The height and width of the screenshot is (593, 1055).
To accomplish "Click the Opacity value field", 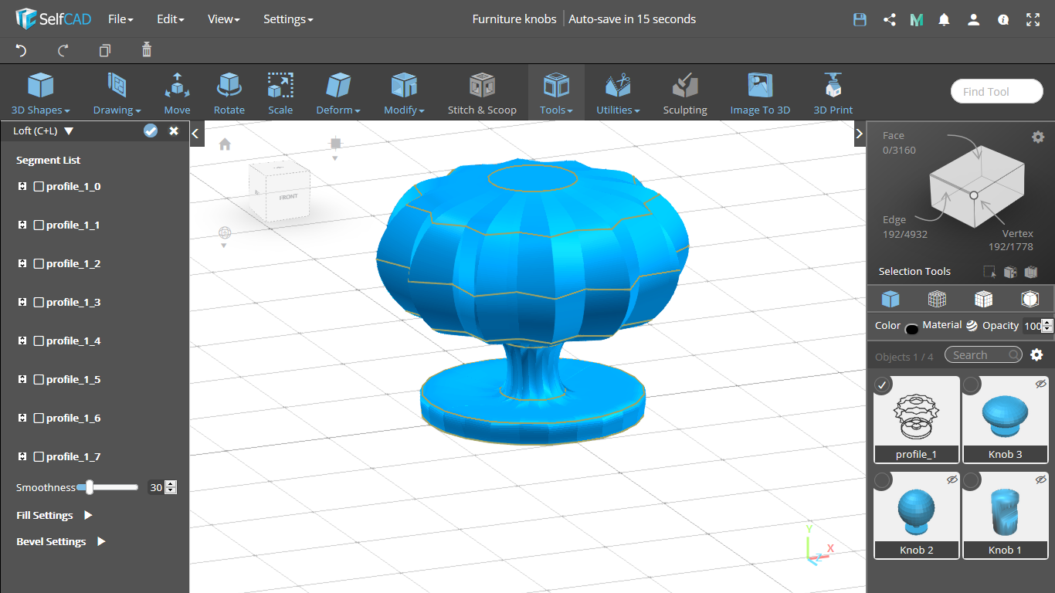I will click(x=1032, y=326).
